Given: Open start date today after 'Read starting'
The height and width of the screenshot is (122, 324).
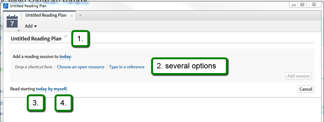Looking at the screenshot, I should [x=41, y=89].
